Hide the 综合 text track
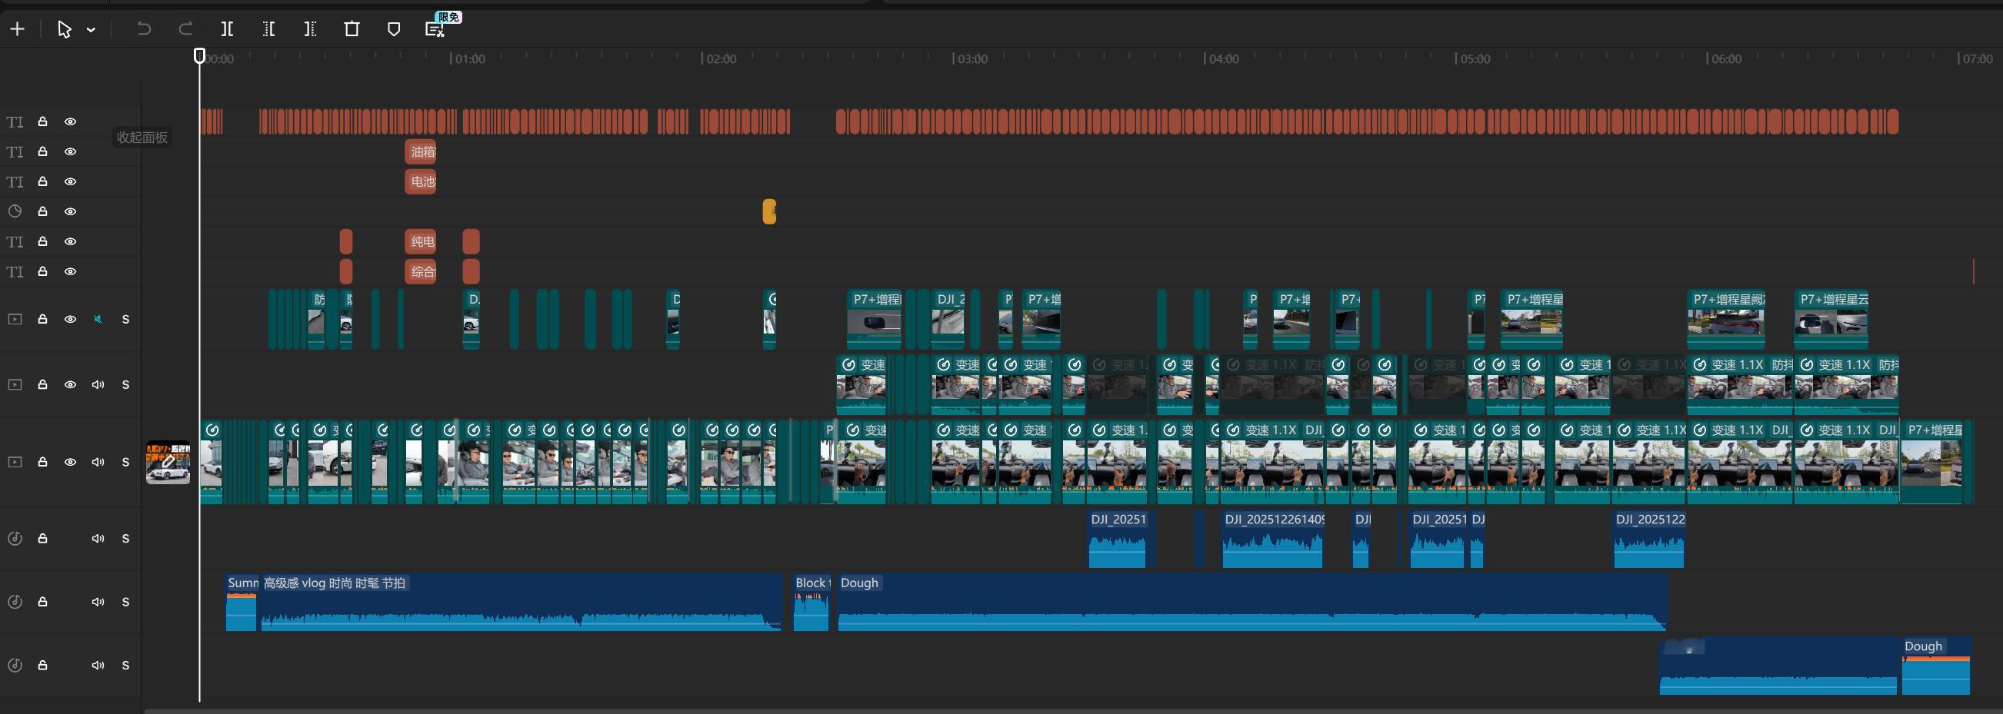The image size is (2003, 714). pos(70,271)
